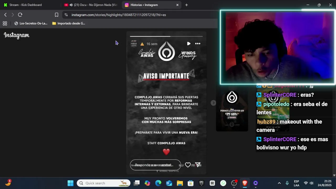Click the Instagram logo
Image resolution: width=336 pixels, height=189 pixels.
(x=17, y=35)
